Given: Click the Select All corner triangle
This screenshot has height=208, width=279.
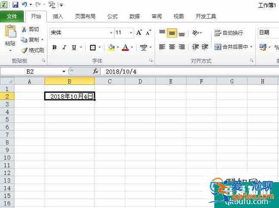Looking at the screenshot, I should pyautogui.click(x=7, y=81).
